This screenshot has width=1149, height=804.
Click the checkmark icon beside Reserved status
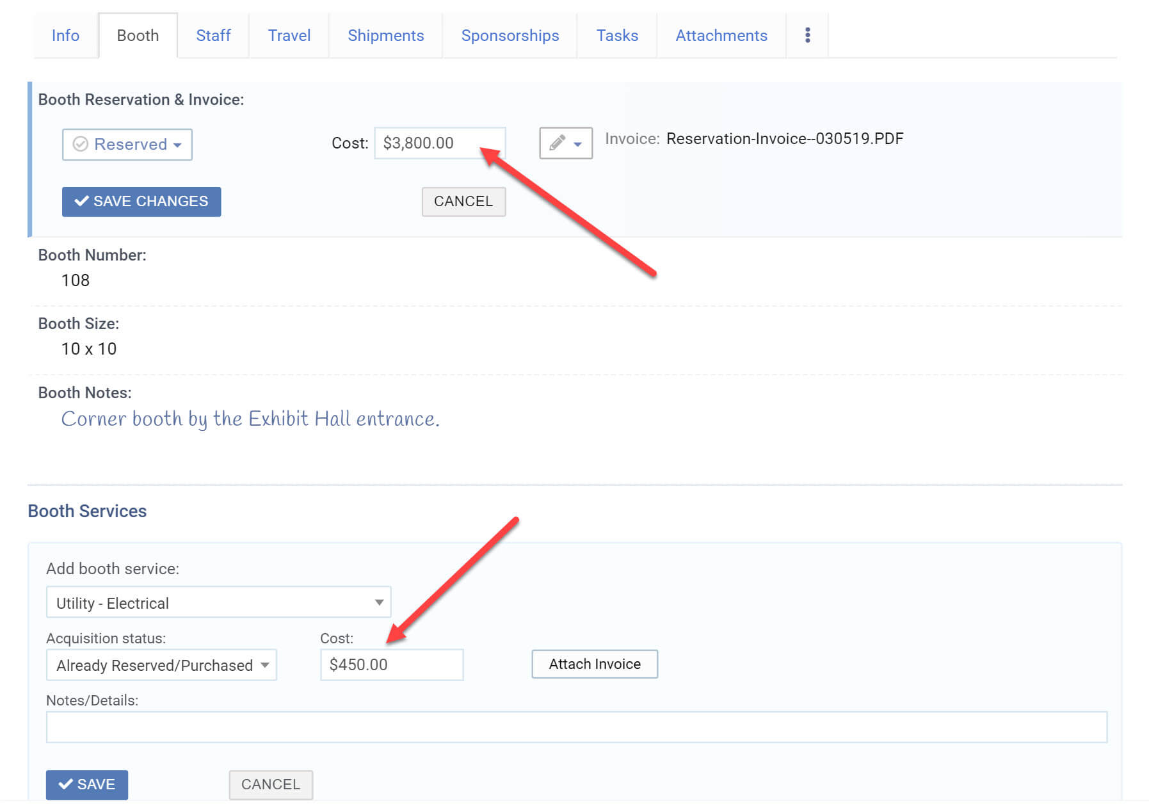click(80, 144)
